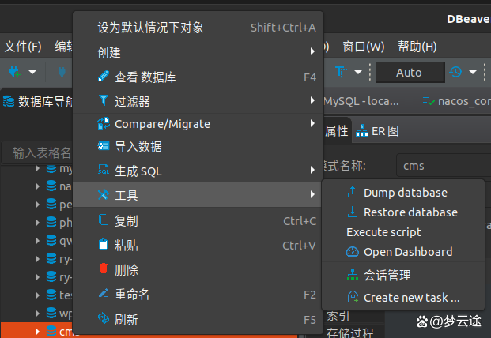Viewport: 491px width, 338px height.
Task: Click the pencil icon beside 查看 数据库
Action: [x=104, y=77]
